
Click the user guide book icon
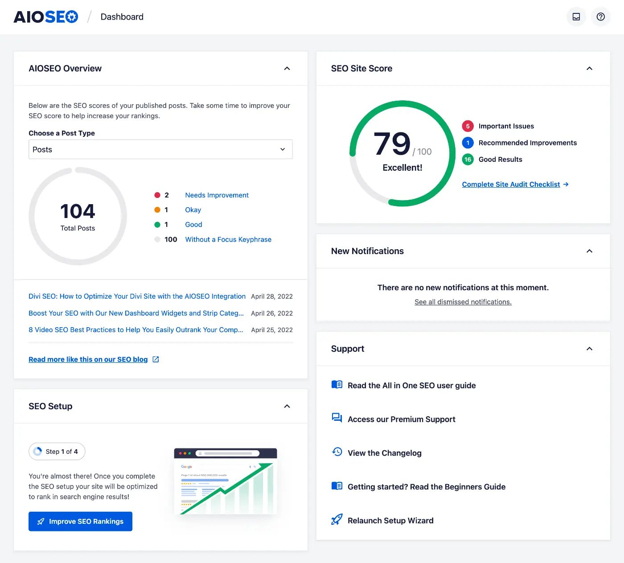tap(337, 384)
